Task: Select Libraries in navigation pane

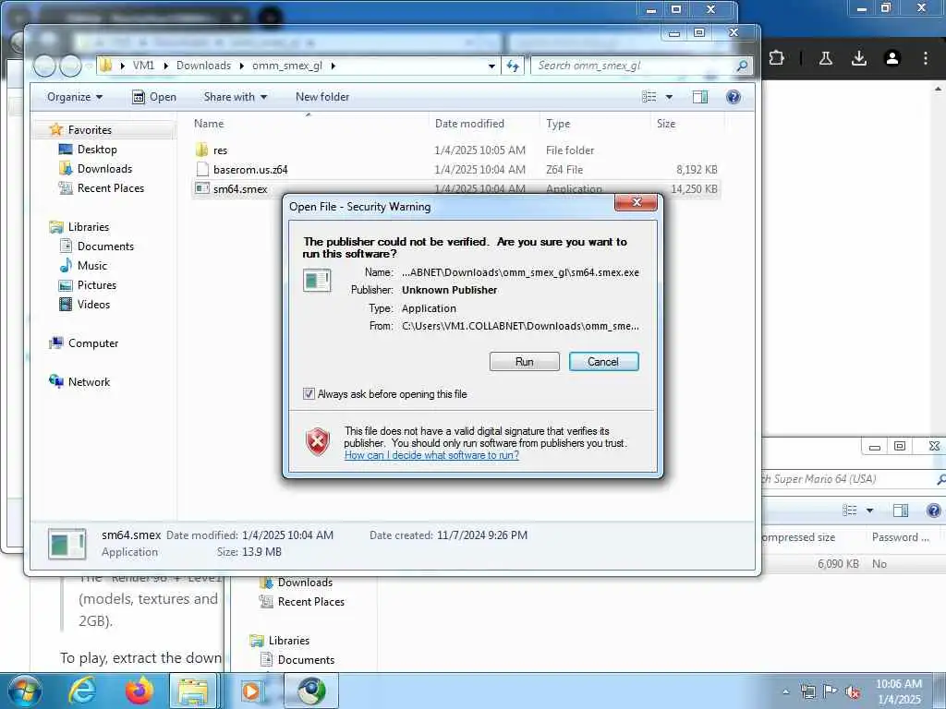Action: tap(89, 227)
